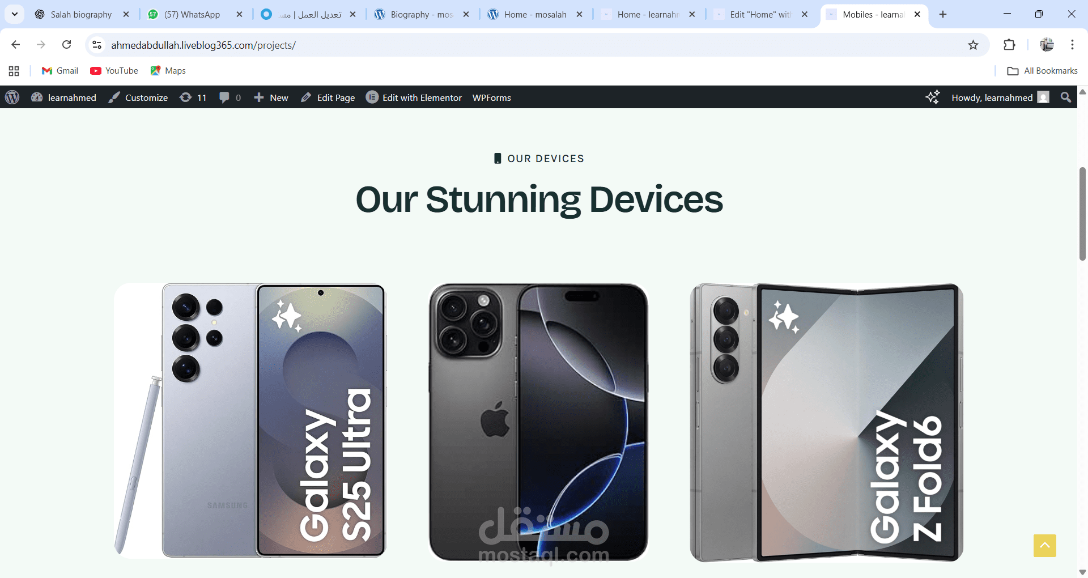Bookmark this page with the star icon
Image resolution: width=1088 pixels, height=578 pixels.
coord(973,45)
